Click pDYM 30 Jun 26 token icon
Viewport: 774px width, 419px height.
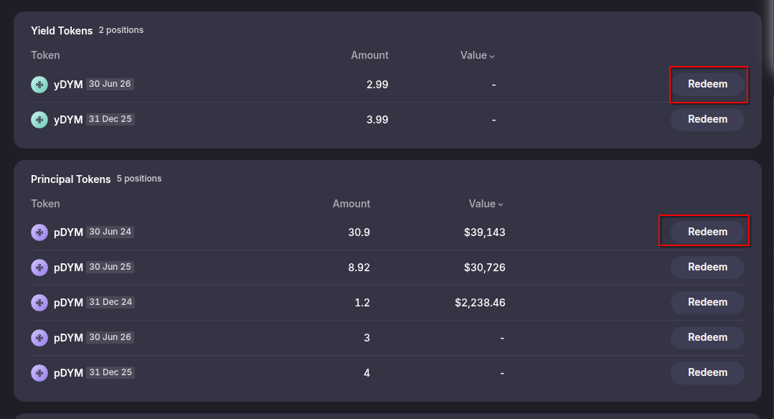coord(39,338)
